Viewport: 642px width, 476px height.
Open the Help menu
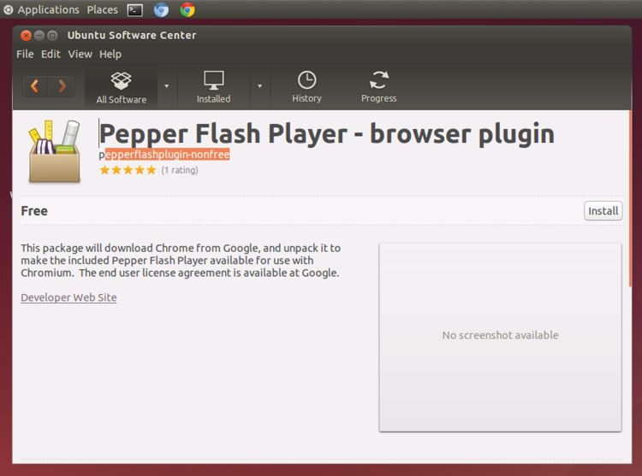click(x=110, y=54)
